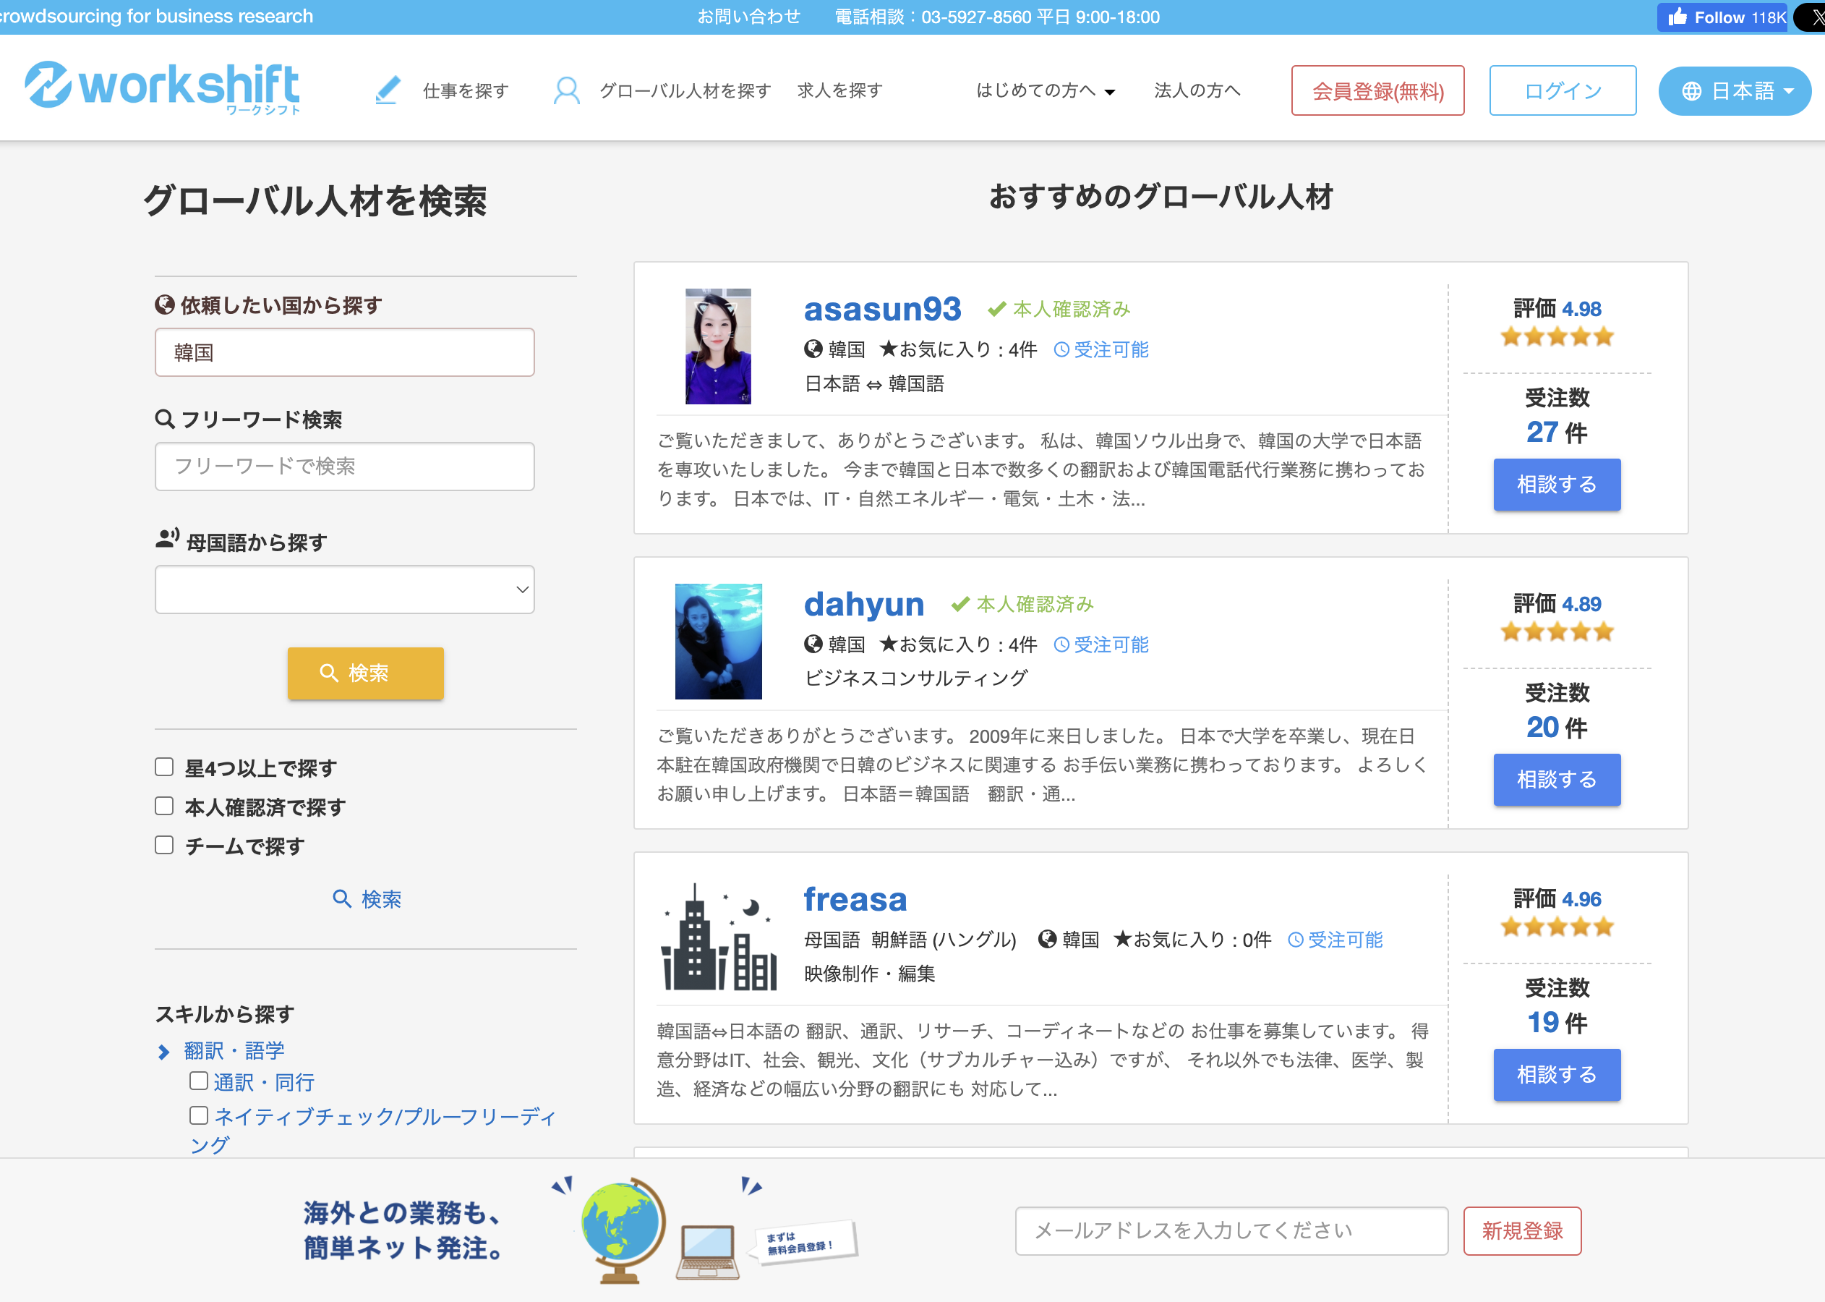Check the 通訳・同行 skill filter
This screenshot has height=1302, width=1825.
[x=198, y=1081]
